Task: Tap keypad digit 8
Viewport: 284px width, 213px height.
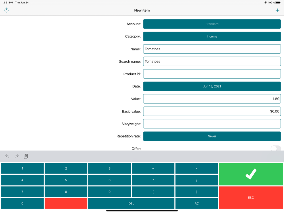Action: pos(66,192)
